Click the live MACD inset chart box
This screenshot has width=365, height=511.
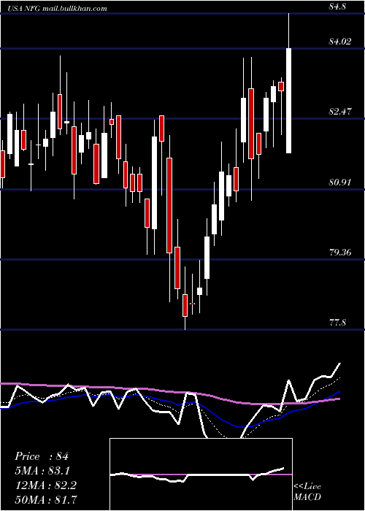201,474
